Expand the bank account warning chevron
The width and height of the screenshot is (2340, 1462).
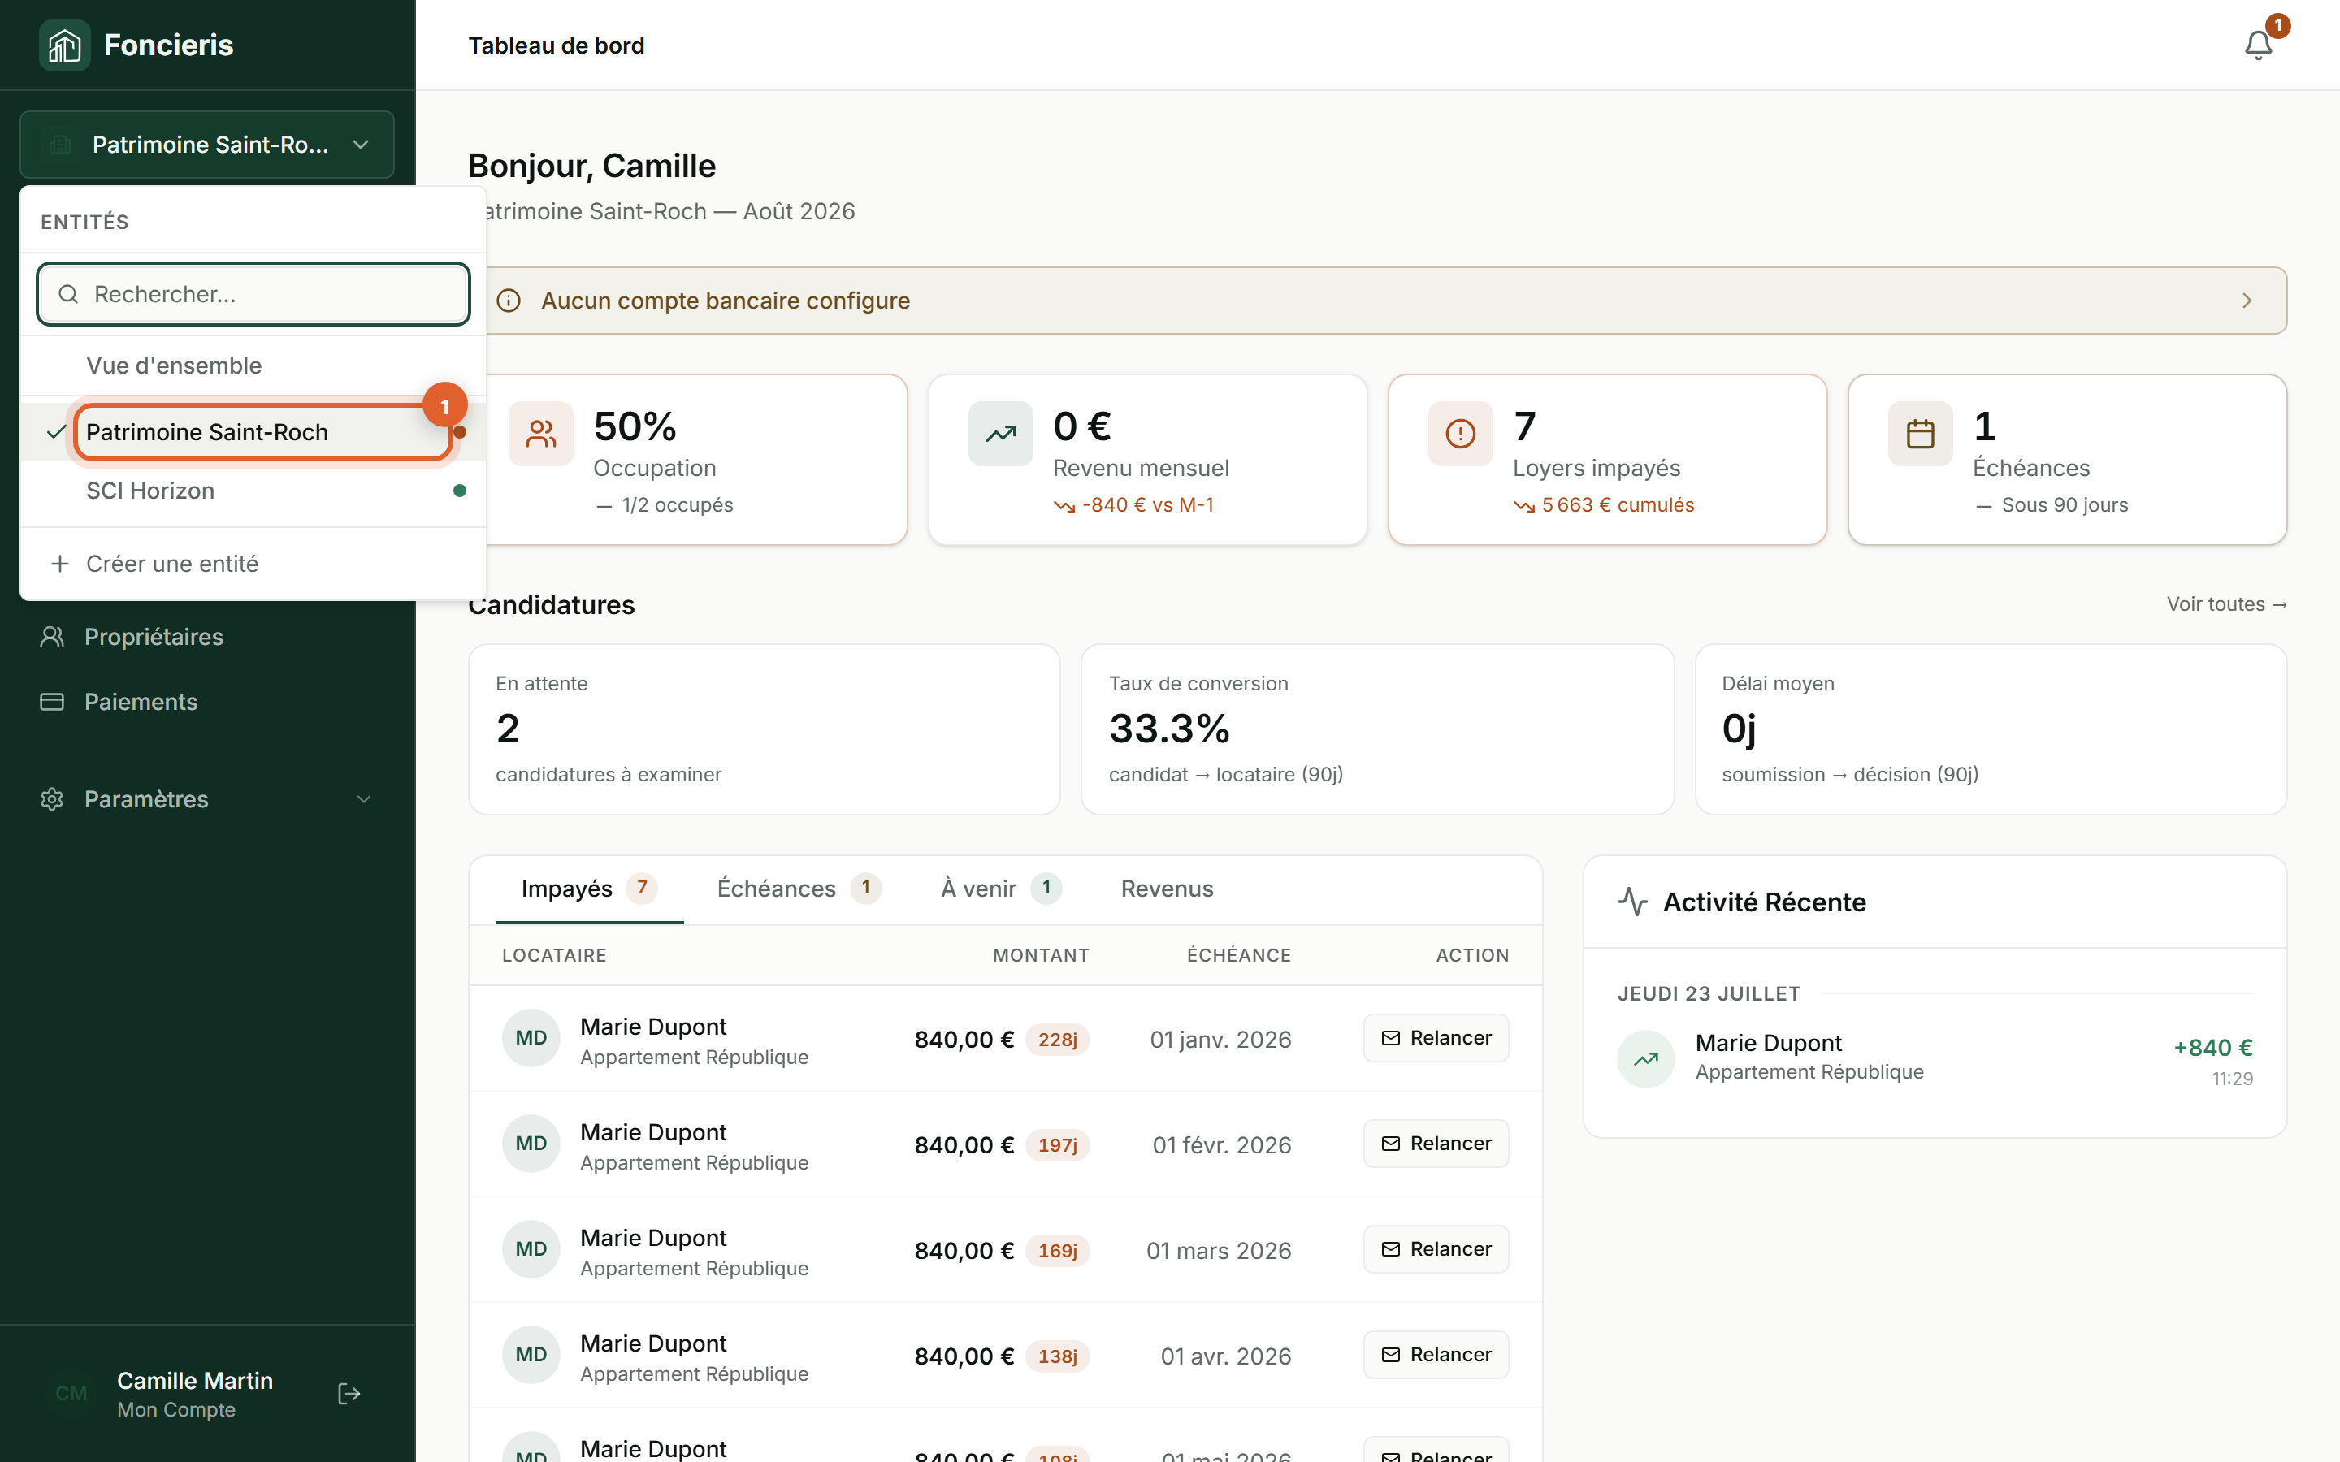[x=2247, y=301]
